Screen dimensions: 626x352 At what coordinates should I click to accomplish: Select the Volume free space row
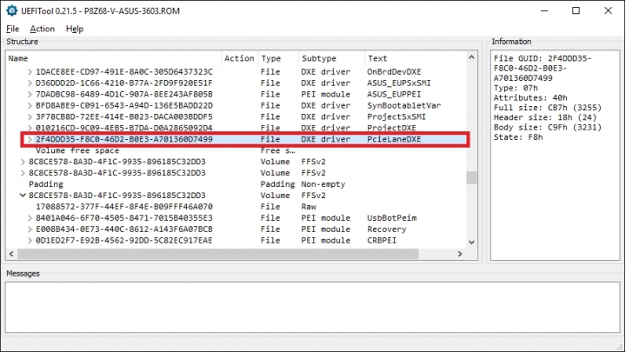(x=77, y=150)
